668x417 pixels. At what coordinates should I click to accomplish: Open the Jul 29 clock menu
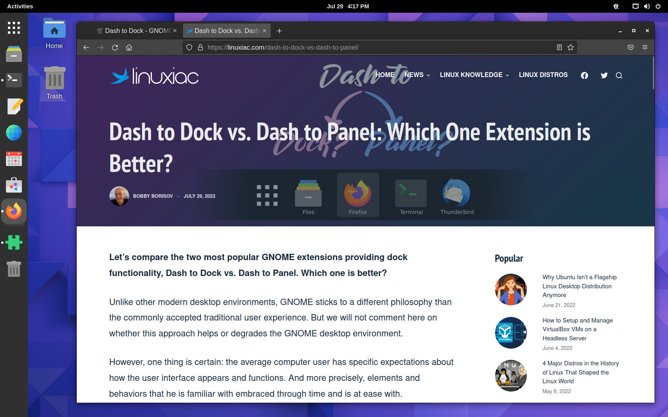point(348,6)
